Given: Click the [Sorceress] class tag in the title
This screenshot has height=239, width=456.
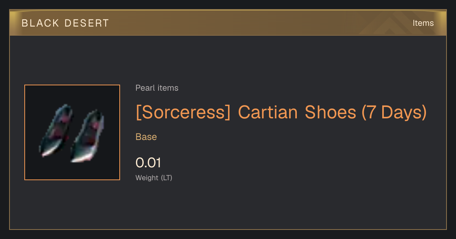Looking at the screenshot, I should 183,112.
